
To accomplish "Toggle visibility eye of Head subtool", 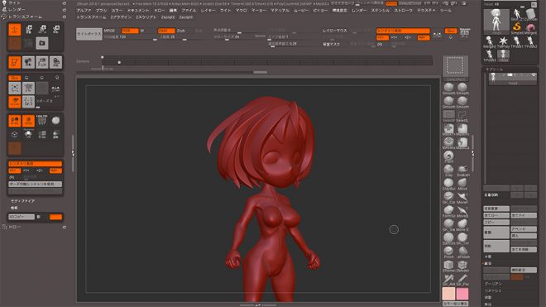I will [533, 75].
